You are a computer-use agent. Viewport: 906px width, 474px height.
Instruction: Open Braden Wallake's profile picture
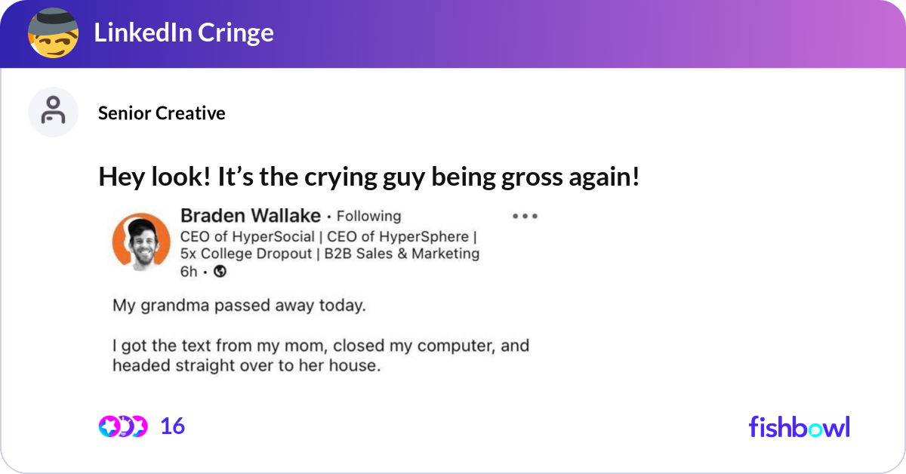(x=140, y=242)
